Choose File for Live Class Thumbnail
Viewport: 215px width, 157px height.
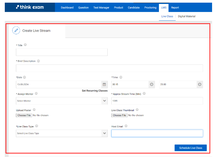coord(119,115)
